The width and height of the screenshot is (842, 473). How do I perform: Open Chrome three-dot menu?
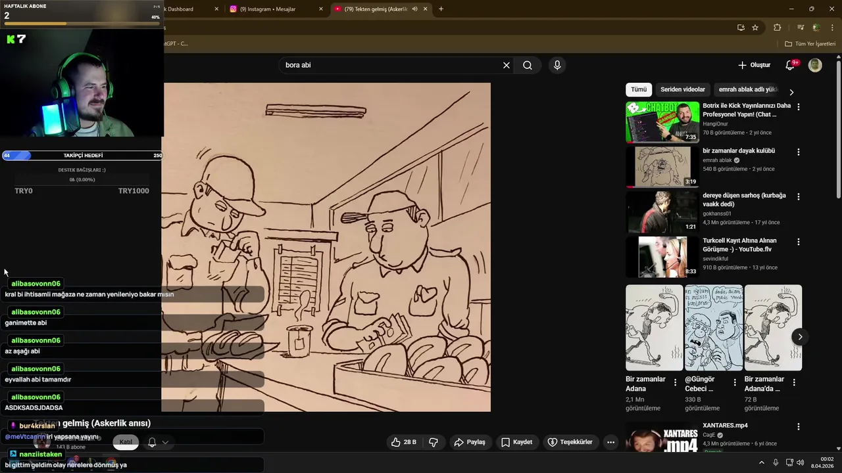[831, 28]
